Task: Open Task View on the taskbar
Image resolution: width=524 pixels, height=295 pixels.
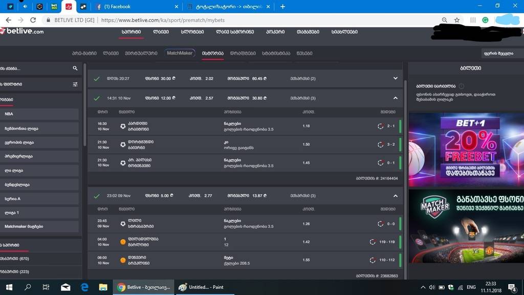Action: coord(46,287)
